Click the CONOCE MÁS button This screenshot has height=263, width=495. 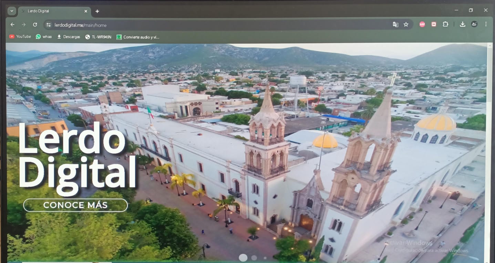tap(75, 205)
